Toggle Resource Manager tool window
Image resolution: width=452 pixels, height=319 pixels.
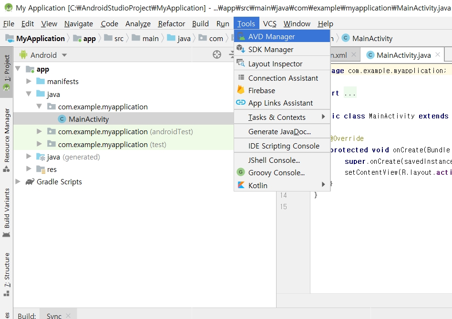[x=6, y=140]
